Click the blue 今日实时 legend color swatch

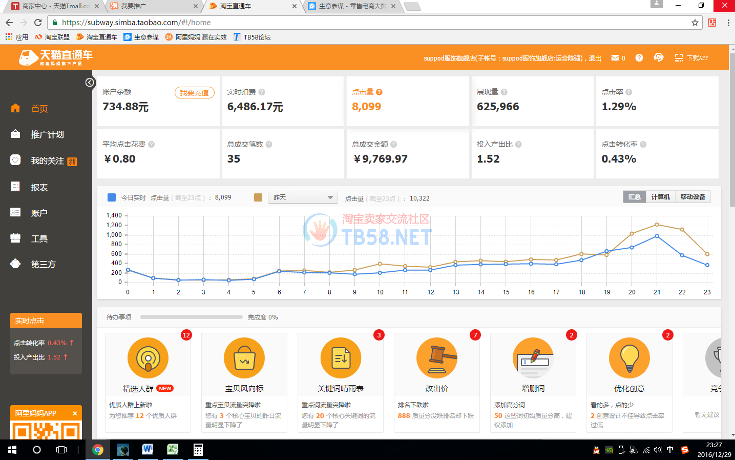coord(112,197)
